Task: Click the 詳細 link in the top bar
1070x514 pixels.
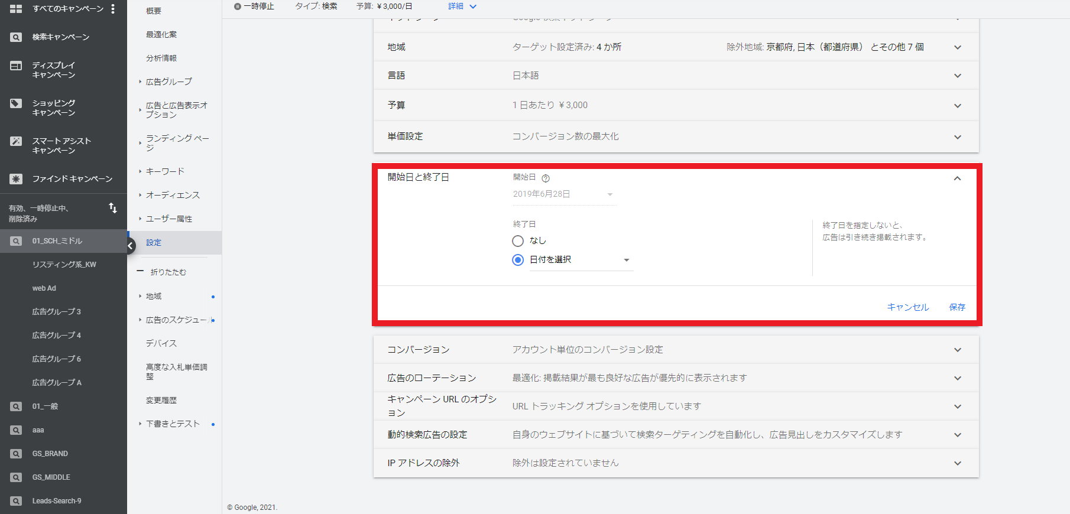Action: (462, 6)
